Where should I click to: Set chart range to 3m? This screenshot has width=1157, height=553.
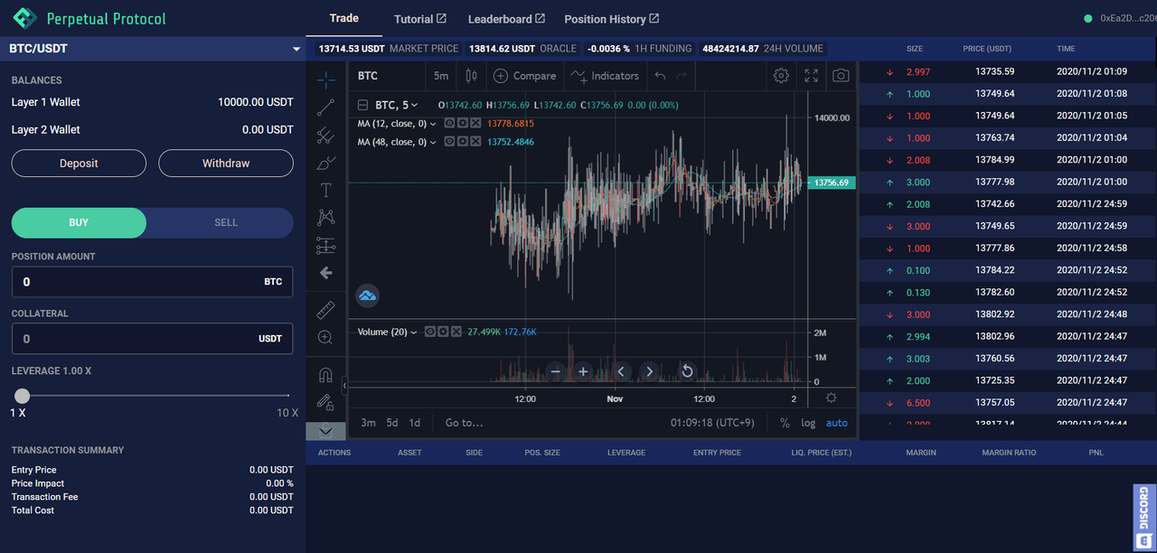pos(368,423)
